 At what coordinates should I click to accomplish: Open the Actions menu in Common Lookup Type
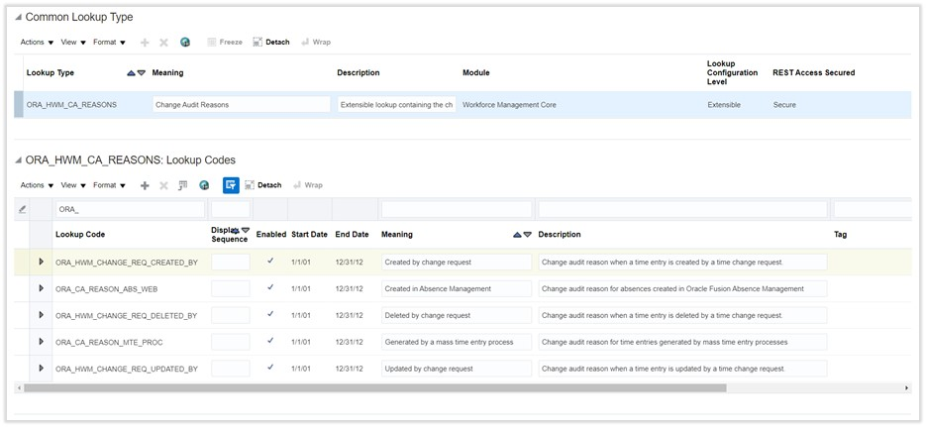37,43
